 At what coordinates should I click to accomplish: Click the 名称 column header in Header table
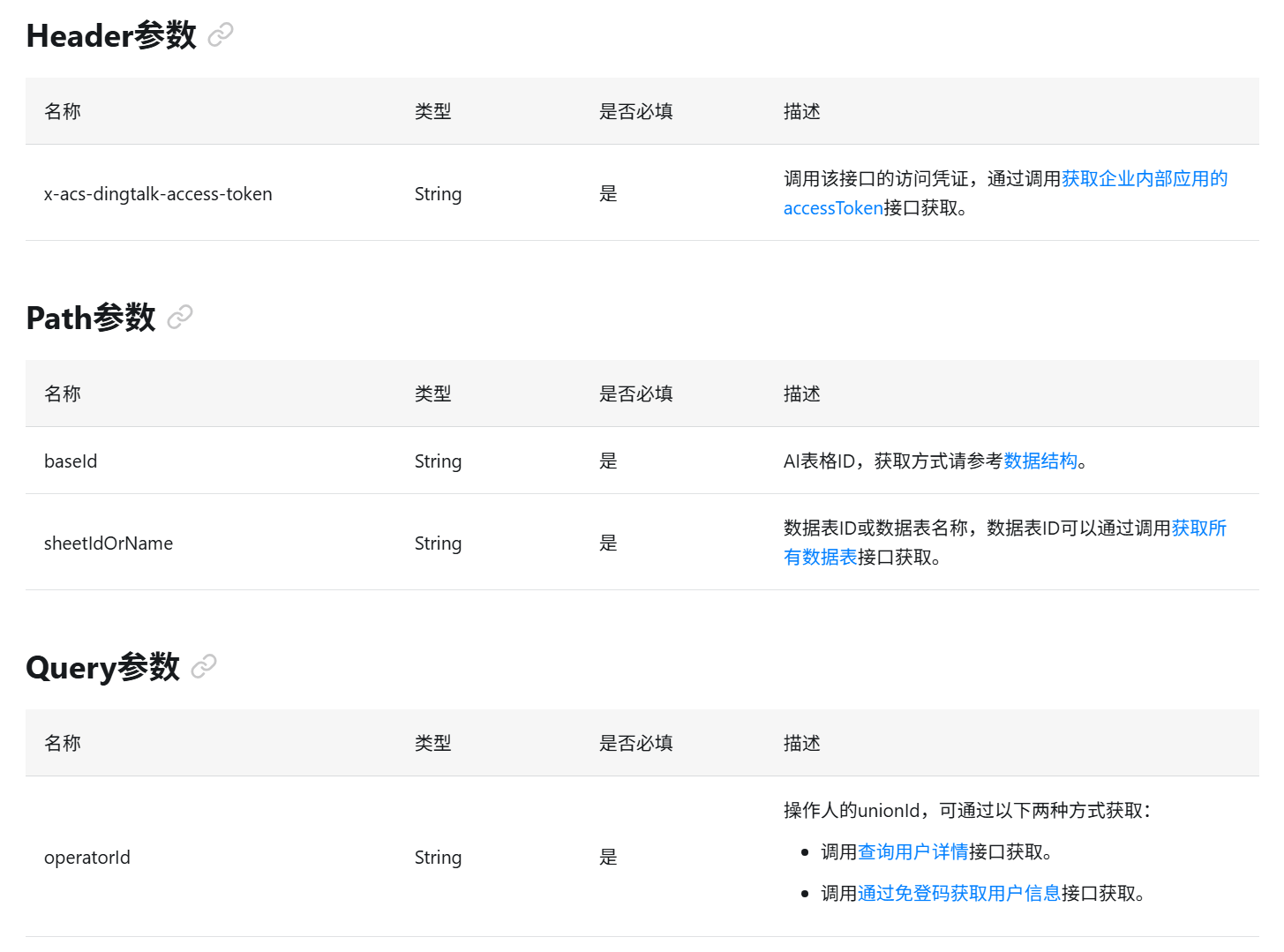63,111
